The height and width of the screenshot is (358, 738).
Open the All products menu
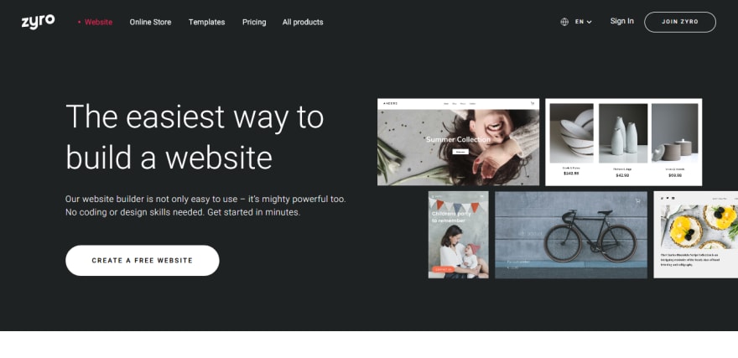coord(303,22)
